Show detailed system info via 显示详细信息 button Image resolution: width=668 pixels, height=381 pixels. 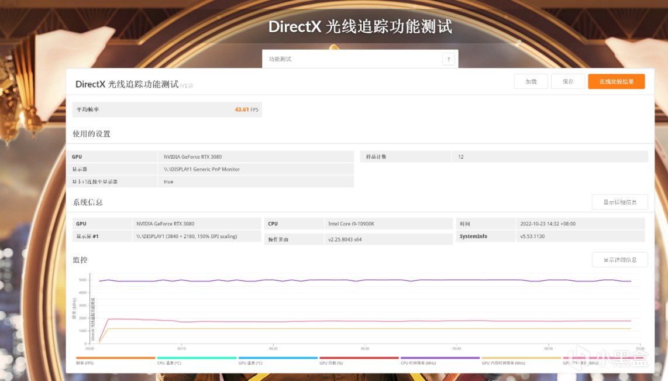click(x=620, y=202)
